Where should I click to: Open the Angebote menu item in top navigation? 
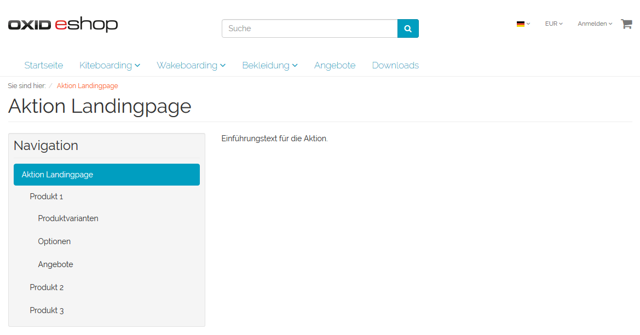(335, 65)
